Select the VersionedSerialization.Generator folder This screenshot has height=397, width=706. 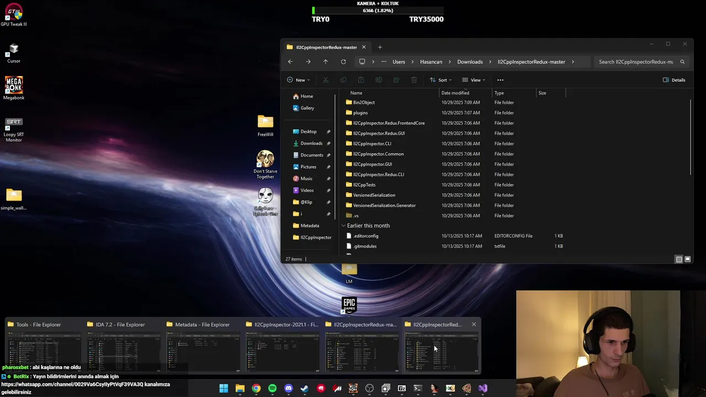pyautogui.click(x=455, y=205)
